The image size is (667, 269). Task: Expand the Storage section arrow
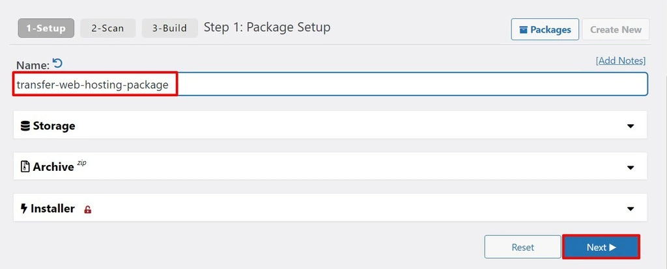tap(630, 125)
